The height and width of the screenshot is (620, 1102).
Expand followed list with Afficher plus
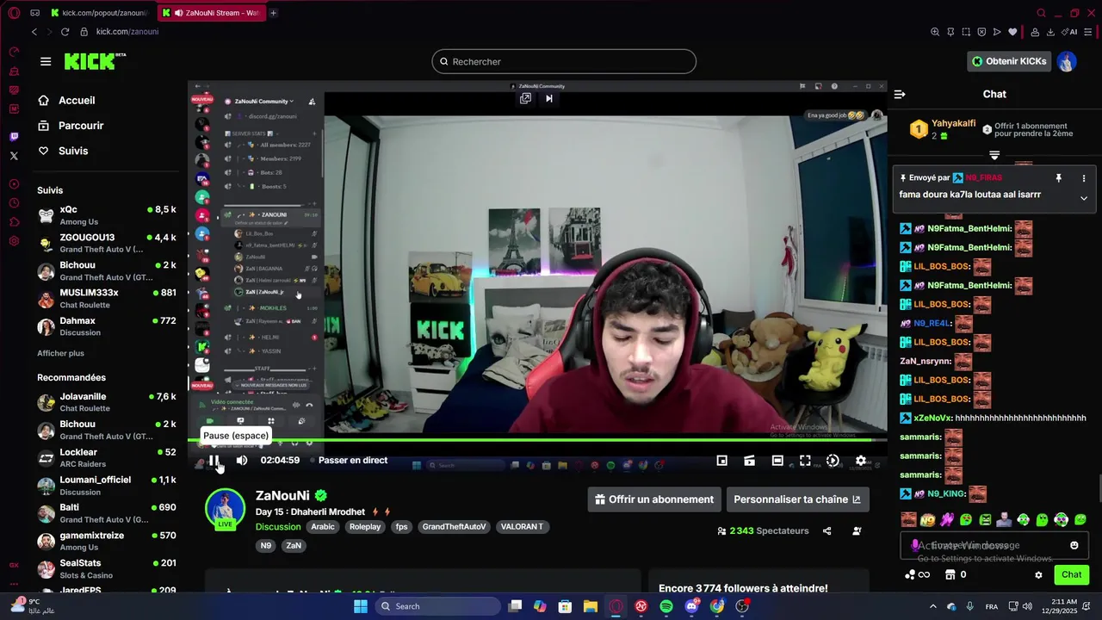point(60,353)
